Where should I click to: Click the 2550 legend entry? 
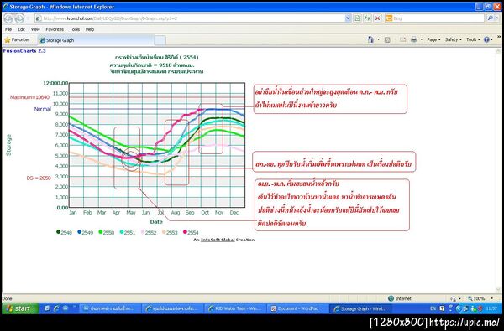pyautogui.click(x=107, y=232)
